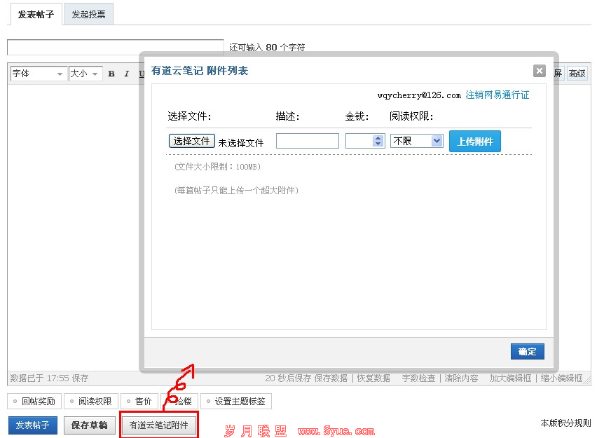Click the 数据已于 17:55 保存 status text
Image resolution: width=597 pixels, height=438 pixels.
(x=49, y=378)
